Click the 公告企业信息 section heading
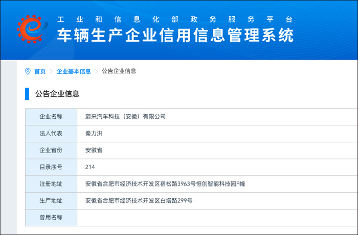Screen dimensions: 358x235 pyautogui.click(x=57, y=94)
